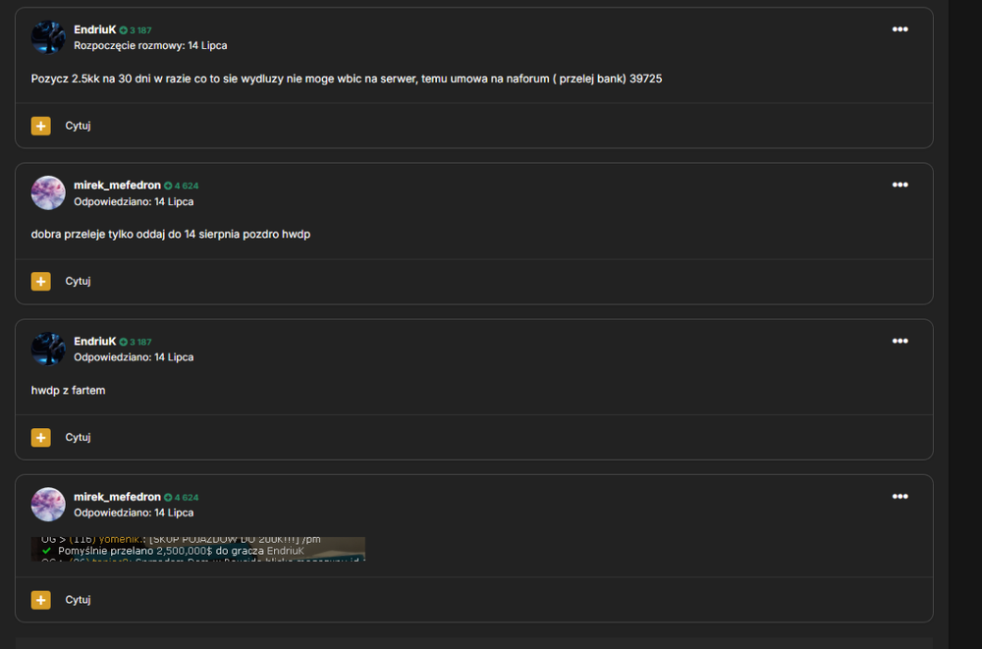
Task: Open three-dot menu on 'hwdp z fartem' post
Action: [900, 341]
